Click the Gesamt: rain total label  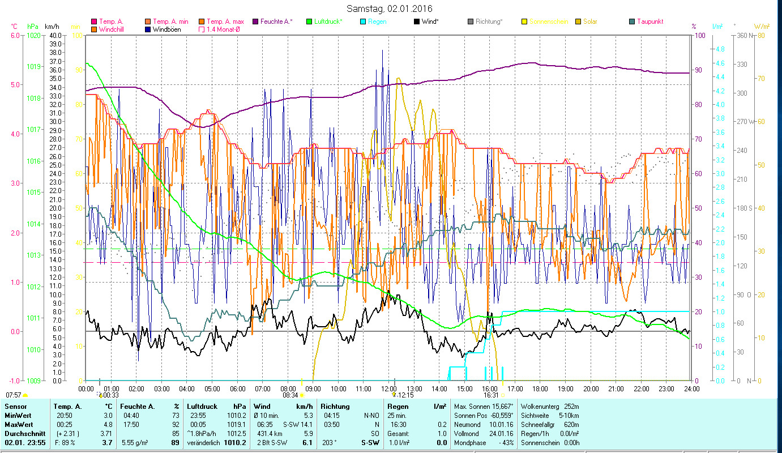pos(398,433)
